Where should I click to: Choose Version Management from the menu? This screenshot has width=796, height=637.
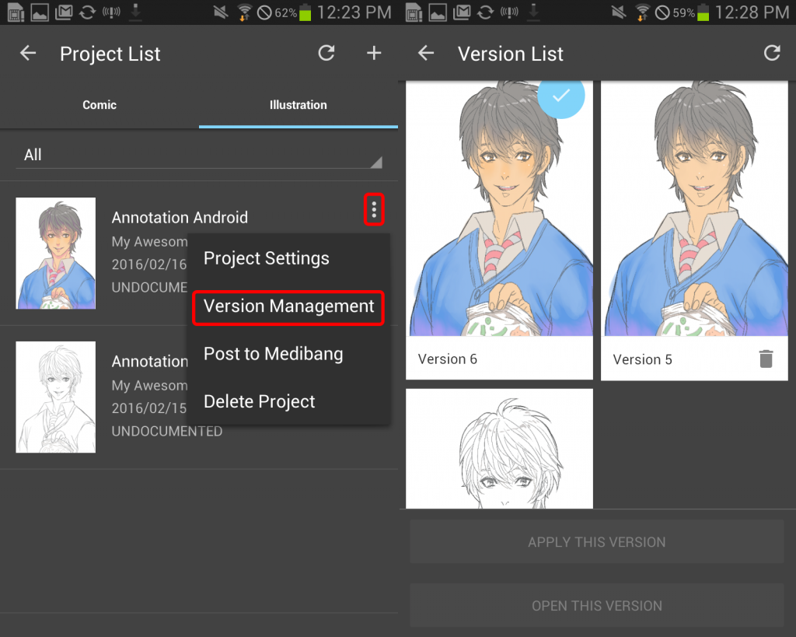288,306
